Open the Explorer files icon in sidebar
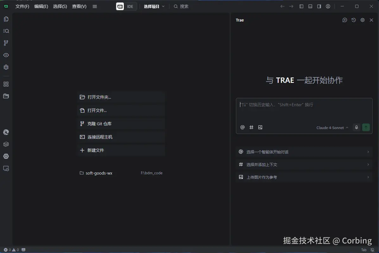The height and width of the screenshot is (253, 379). [x=6, y=19]
